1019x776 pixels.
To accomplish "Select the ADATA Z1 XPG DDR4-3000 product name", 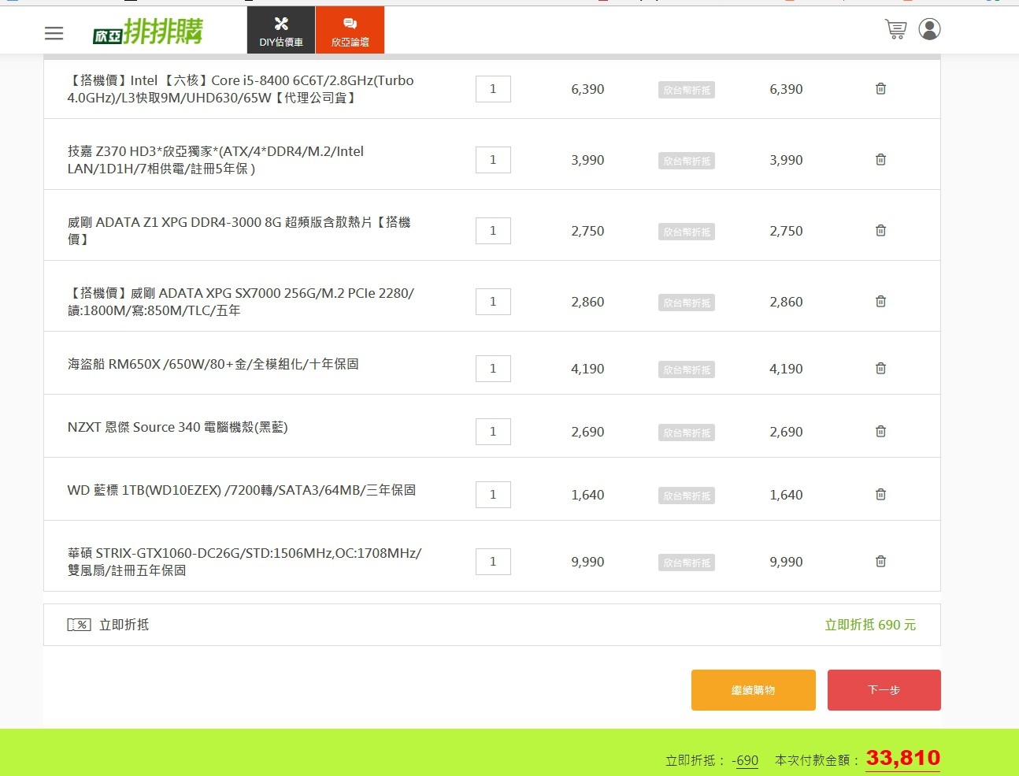I will point(239,231).
